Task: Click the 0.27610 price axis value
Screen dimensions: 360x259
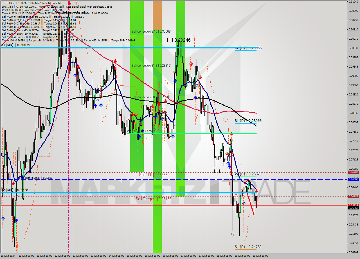Action: click(353, 141)
